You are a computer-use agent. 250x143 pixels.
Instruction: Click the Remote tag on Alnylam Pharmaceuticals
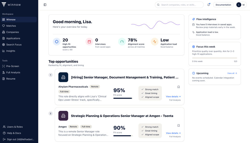(95, 86)
